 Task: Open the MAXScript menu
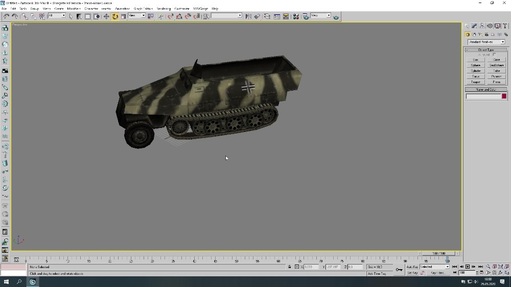[200, 9]
